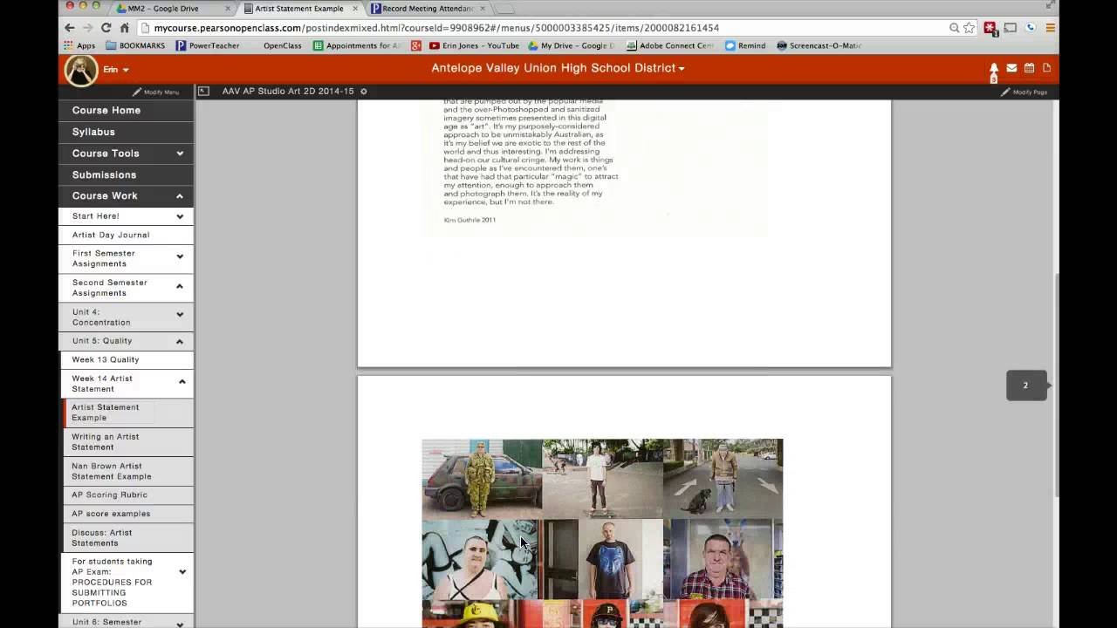
Task: Expand PROCEDURES FOR SUBMITTING PORTFOLIOS arrow
Action: [x=182, y=572]
